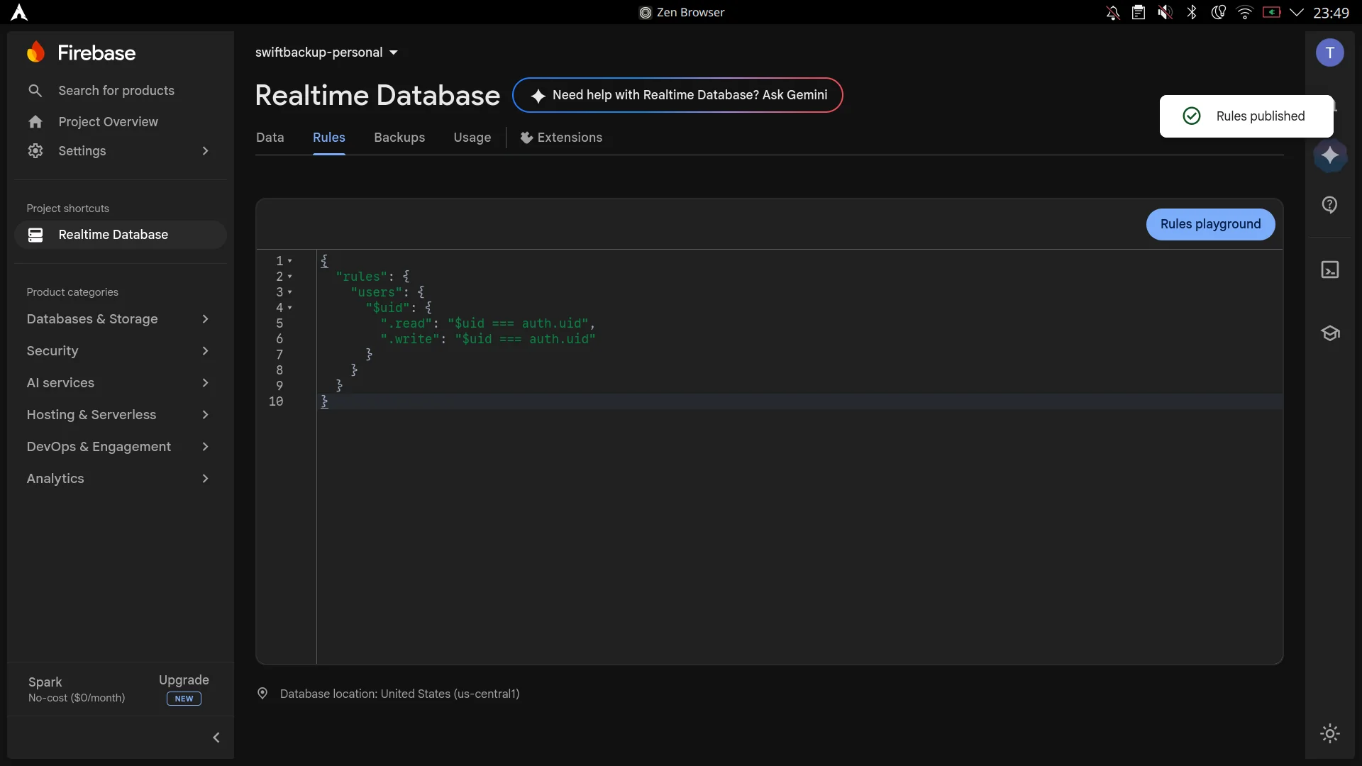This screenshot has width=1362, height=766.
Task: Click the Settings gear icon
Action: click(x=35, y=151)
